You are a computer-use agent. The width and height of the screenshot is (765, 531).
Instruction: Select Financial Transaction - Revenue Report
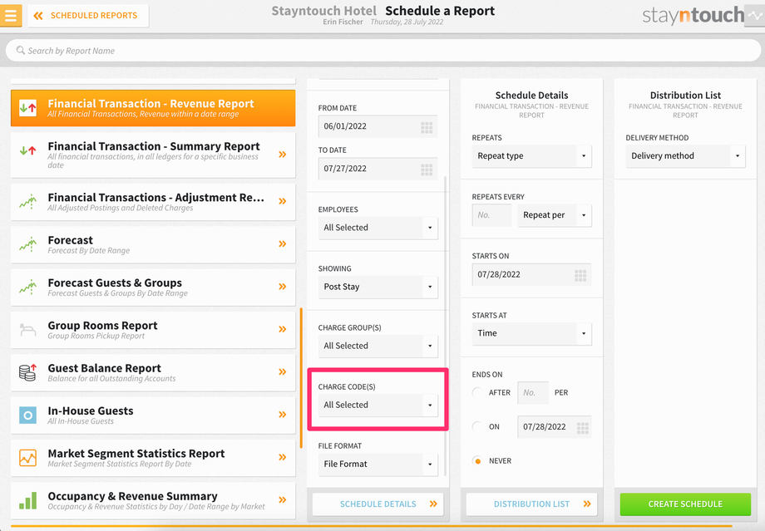click(153, 108)
